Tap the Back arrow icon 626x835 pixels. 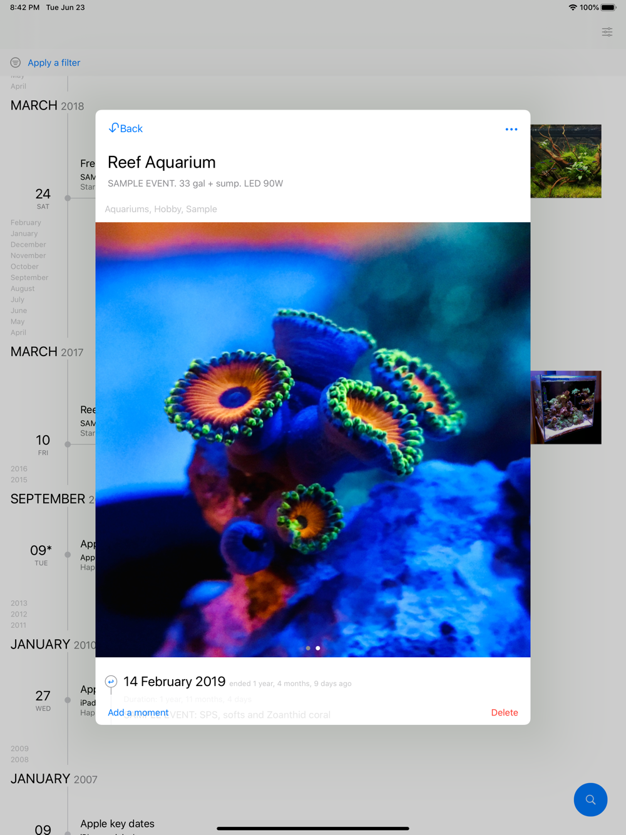(113, 128)
